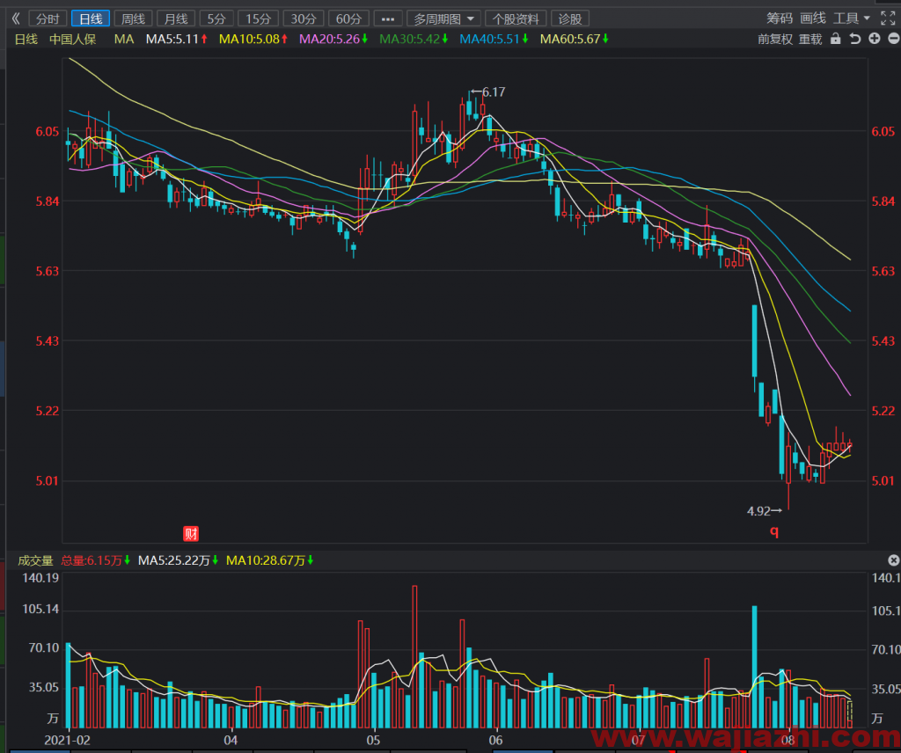Show more periods via ellipsis button
Viewport: 901px width, 753px height.
[388, 19]
